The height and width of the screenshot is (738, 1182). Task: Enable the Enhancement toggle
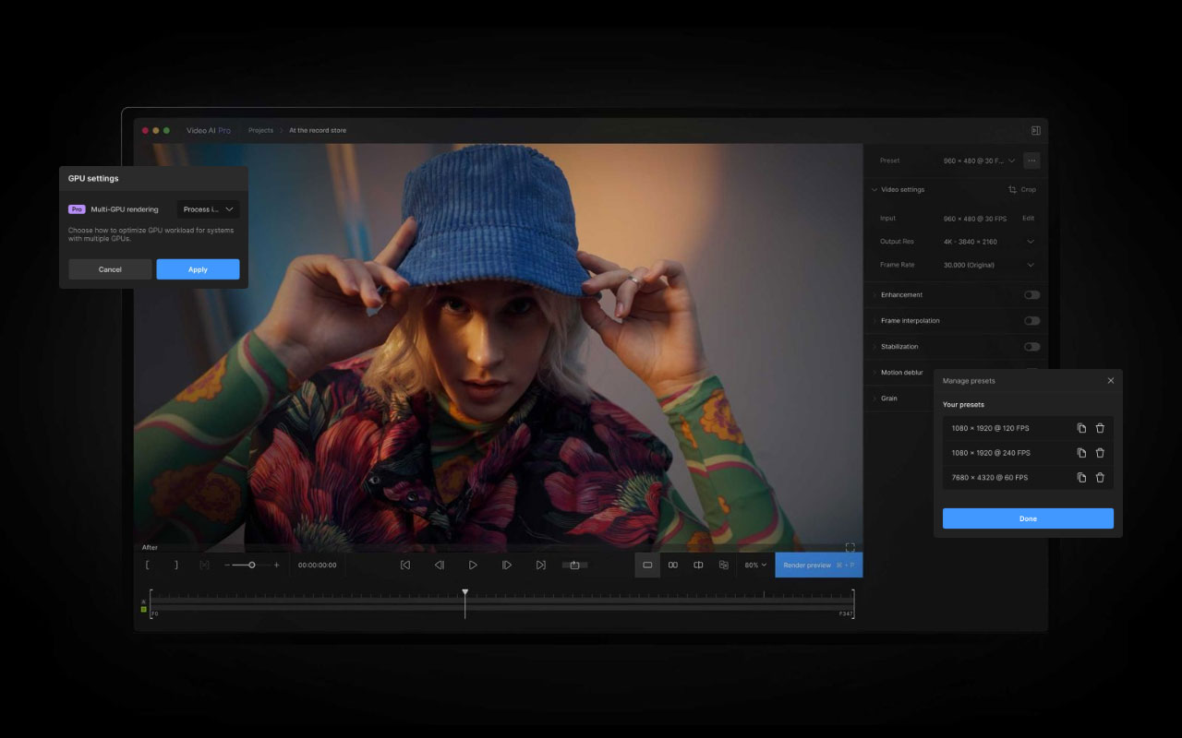pyautogui.click(x=1031, y=294)
